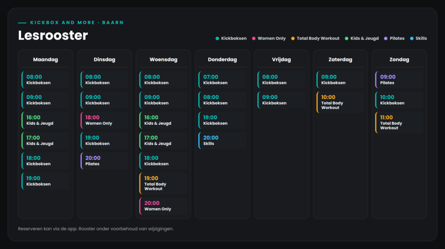Image resolution: width=445 pixels, height=249 pixels.
Task: Open Woensdag 18:00 Kickboksen class
Action: 163,161
